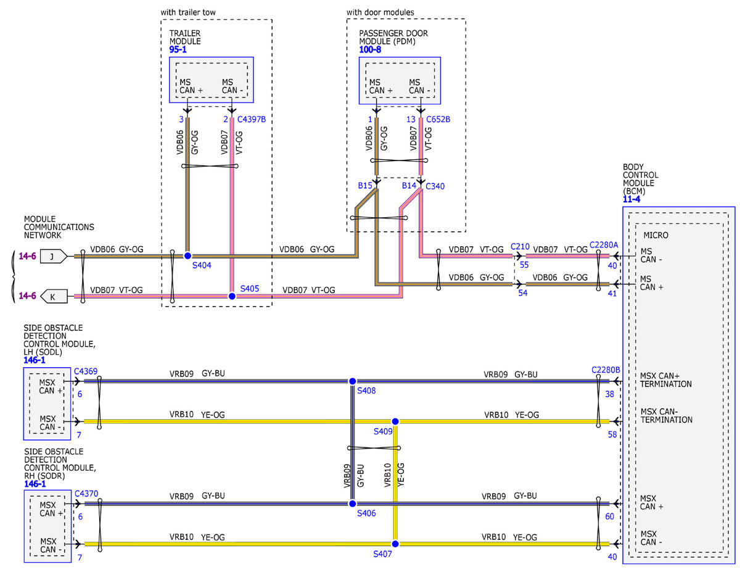Select the C2280A connector label
Image resolution: width=740 pixels, height=572 pixels.
pos(604,245)
